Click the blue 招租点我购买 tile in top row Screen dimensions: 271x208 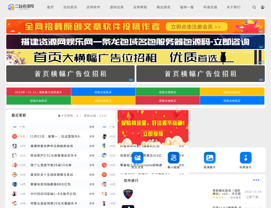103,92
